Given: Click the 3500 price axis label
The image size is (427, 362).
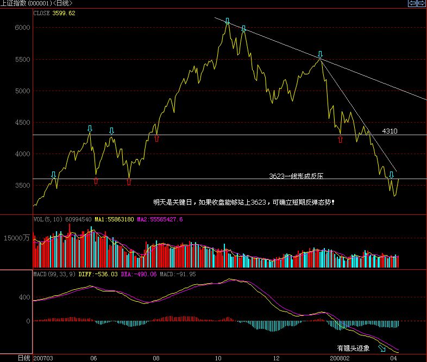Looking at the screenshot, I should (x=22, y=186).
